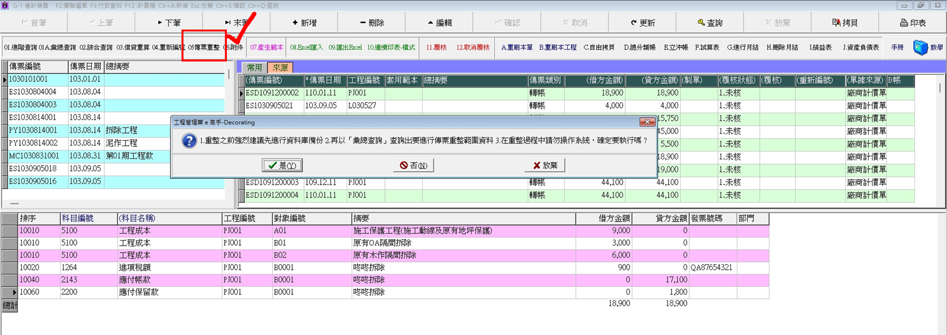Confirm dialog with 是(Y)
947x335 pixels.
(282, 165)
